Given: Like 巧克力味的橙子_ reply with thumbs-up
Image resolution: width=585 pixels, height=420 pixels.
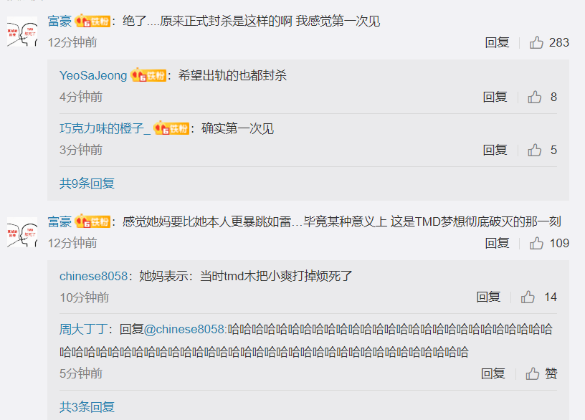Looking at the screenshot, I should point(534,150).
